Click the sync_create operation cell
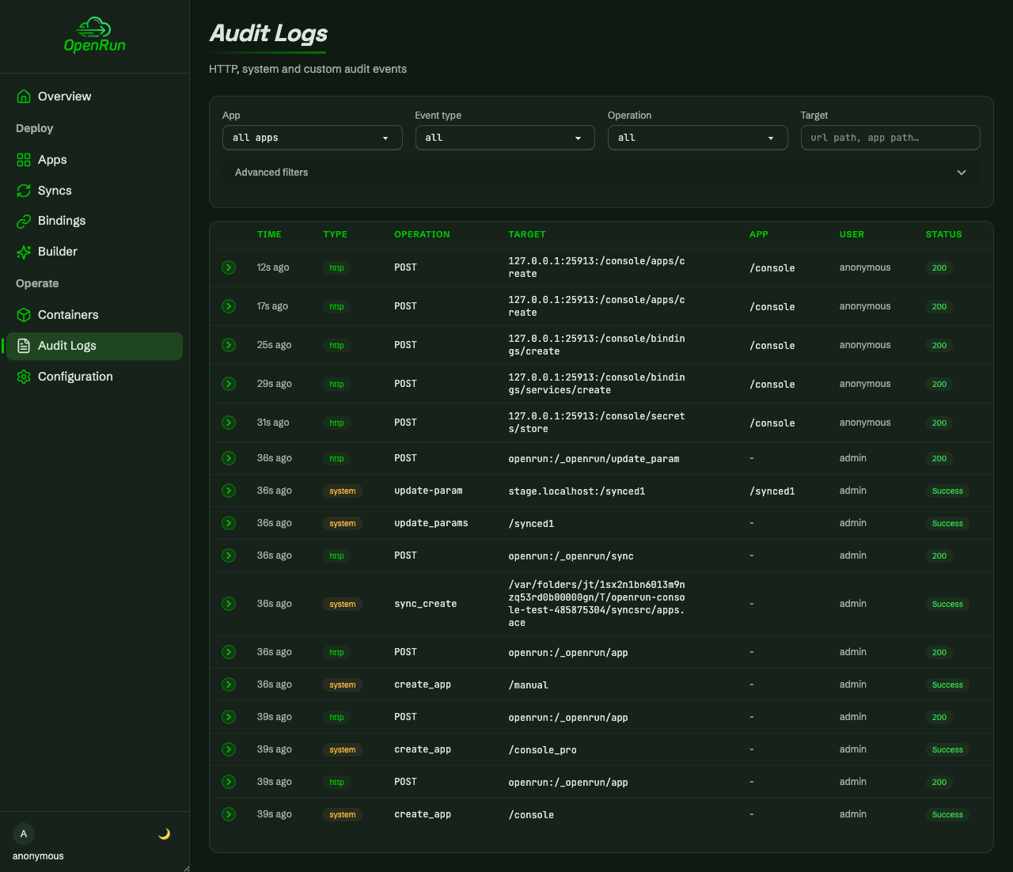The image size is (1013, 872). 426,604
